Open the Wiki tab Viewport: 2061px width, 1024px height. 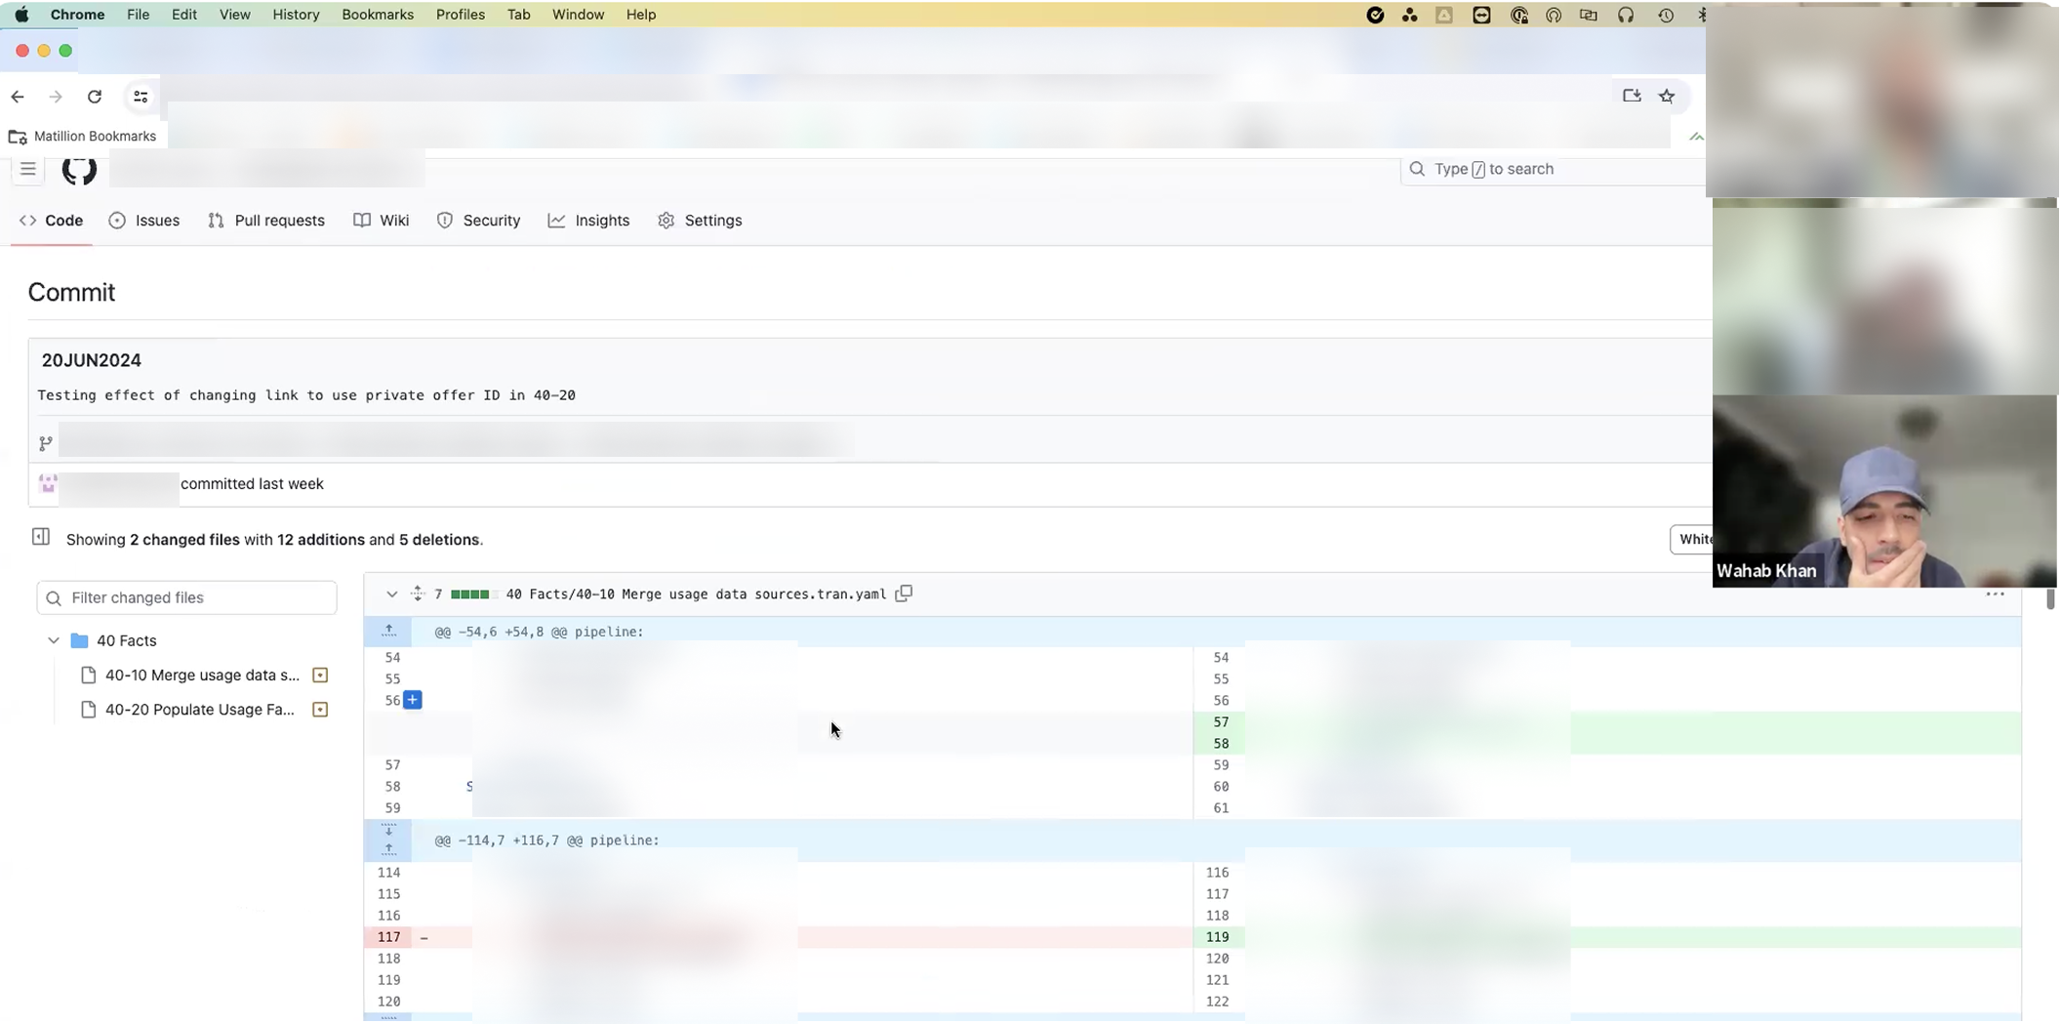[x=382, y=221]
